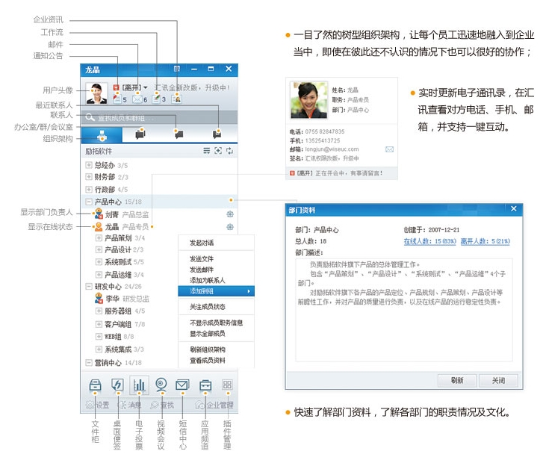
Task: Click the 刷新 button in department dialog
Action: coord(457,380)
